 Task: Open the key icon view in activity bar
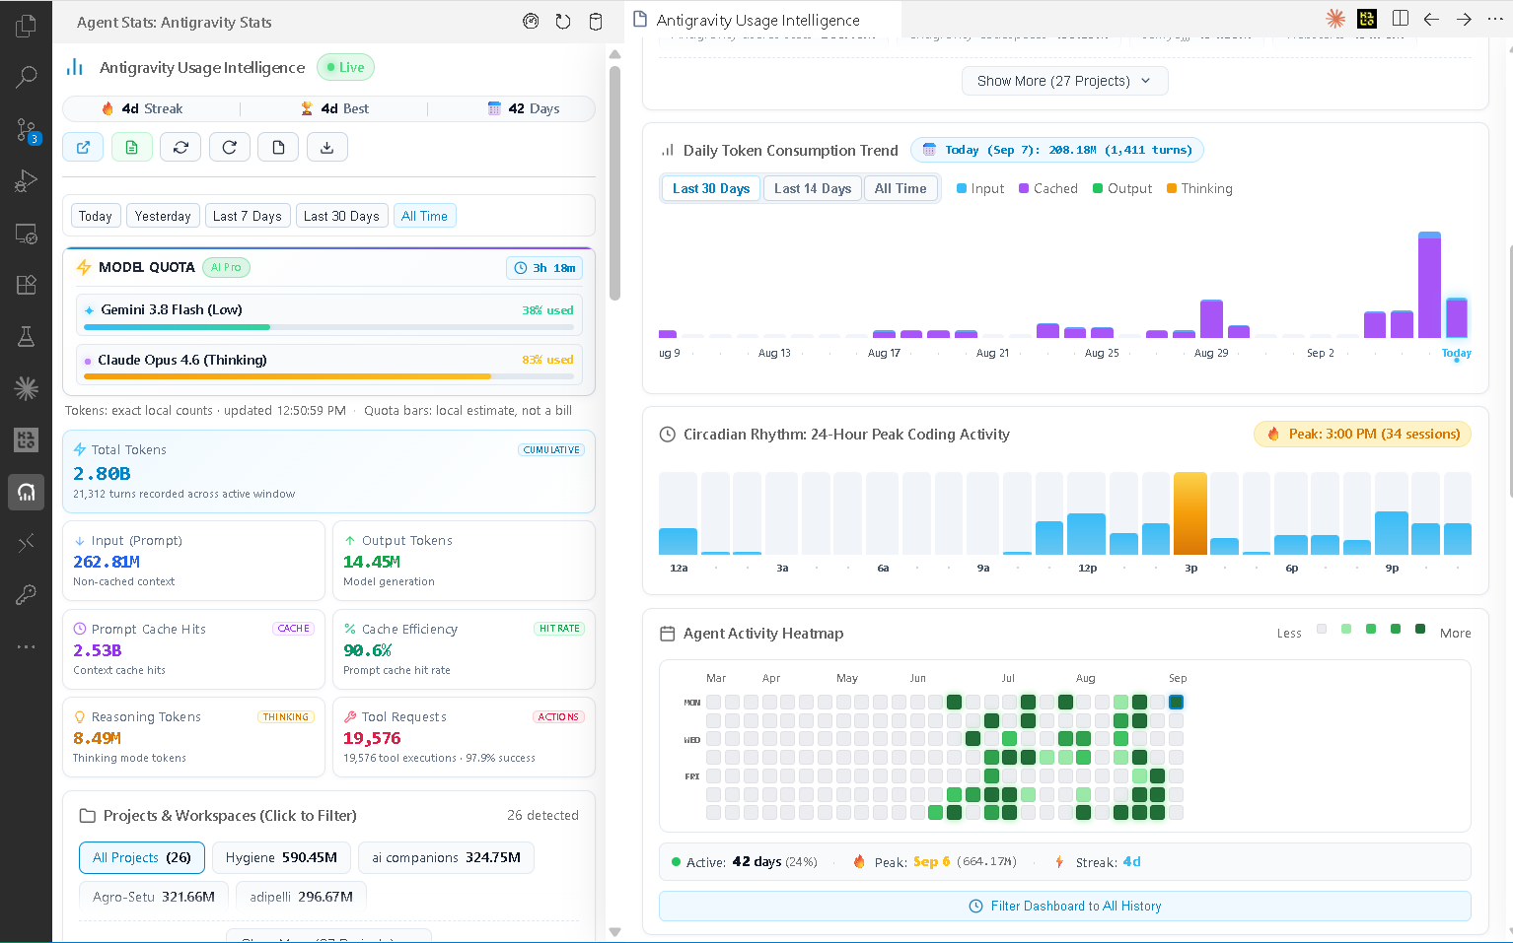pos(27,595)
